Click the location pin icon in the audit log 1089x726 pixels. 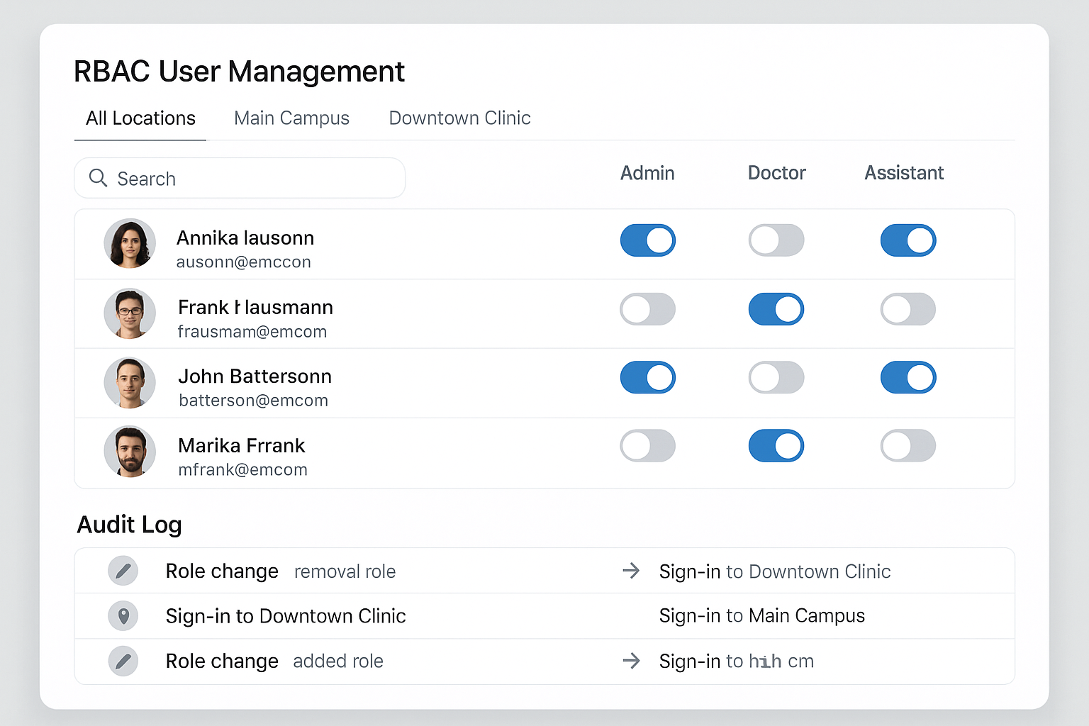[123, 616]
